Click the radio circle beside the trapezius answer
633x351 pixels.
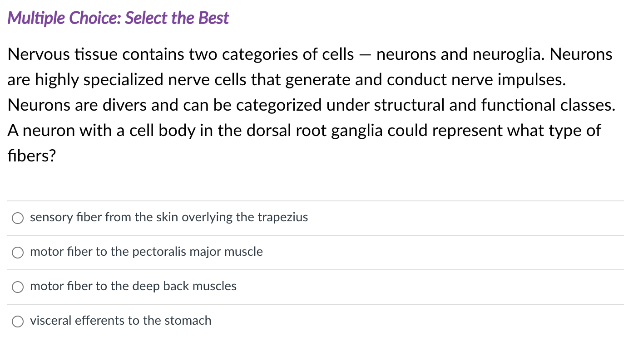pos(17,218)
